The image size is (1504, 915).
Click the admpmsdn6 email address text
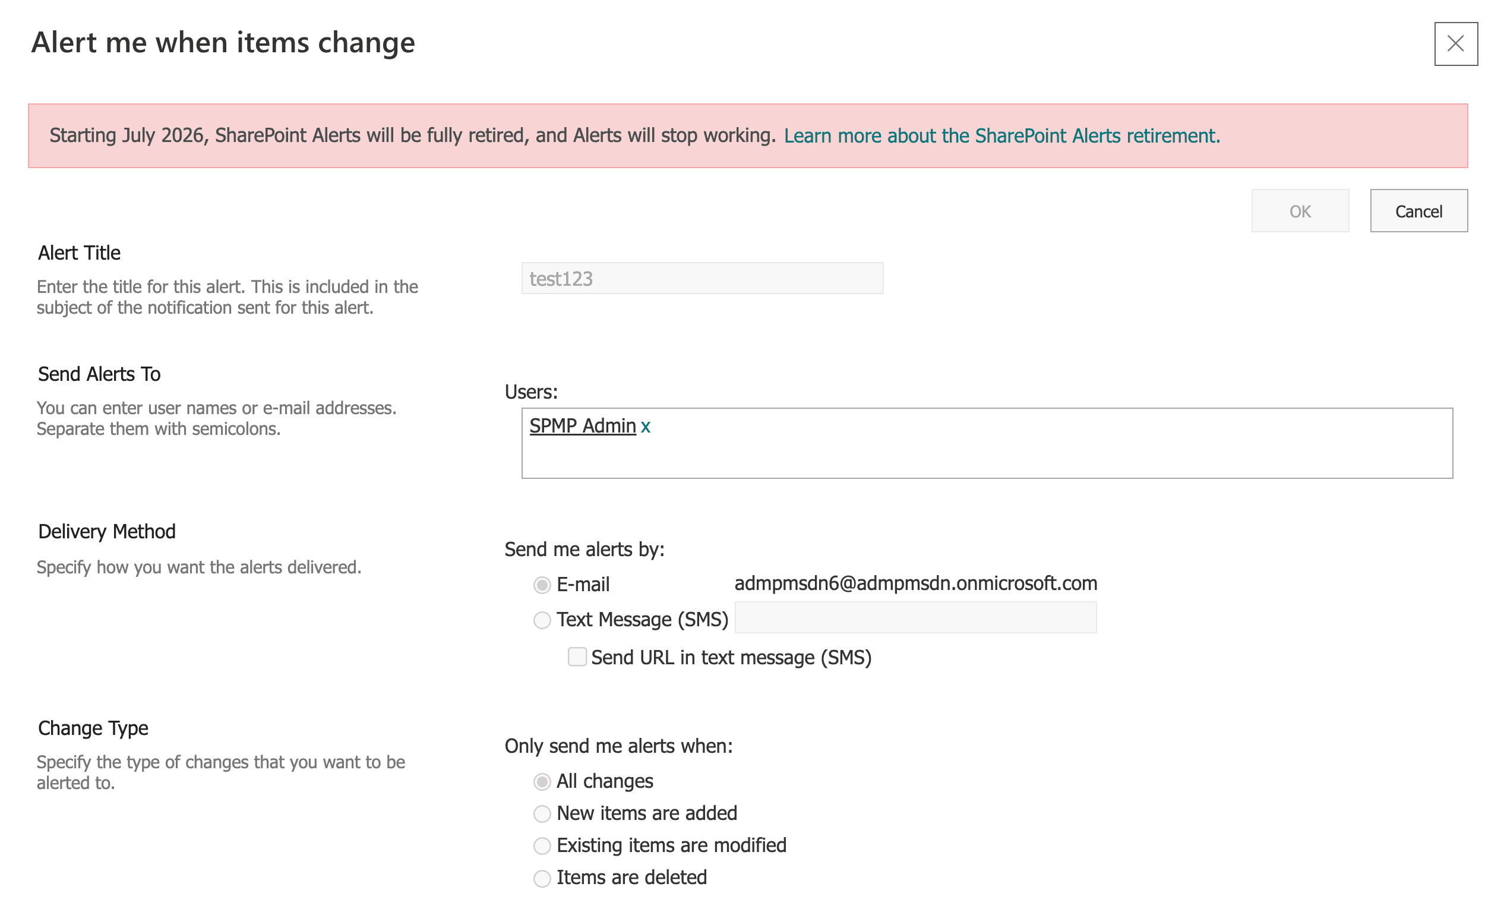[914, 583]
